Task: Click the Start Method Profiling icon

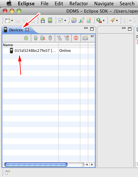Action: (x=67, y=38)
